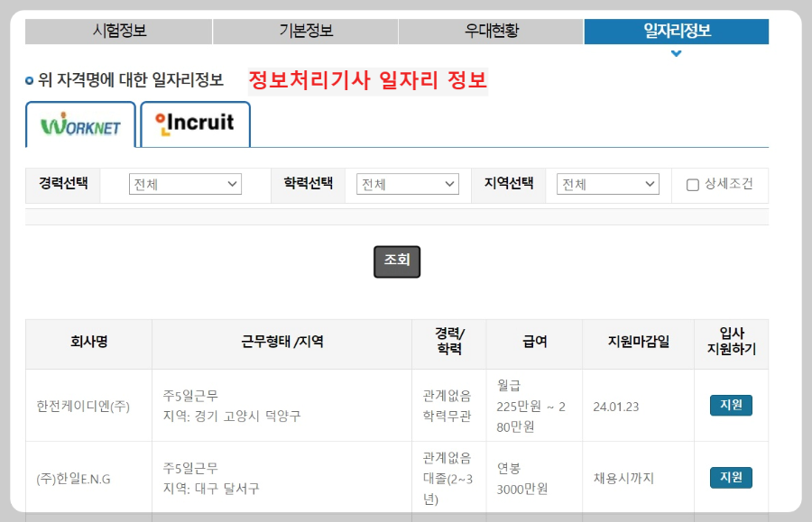Select the active 일자리정보 tab
Screen dimensions: 812x522
click(676, 31)
